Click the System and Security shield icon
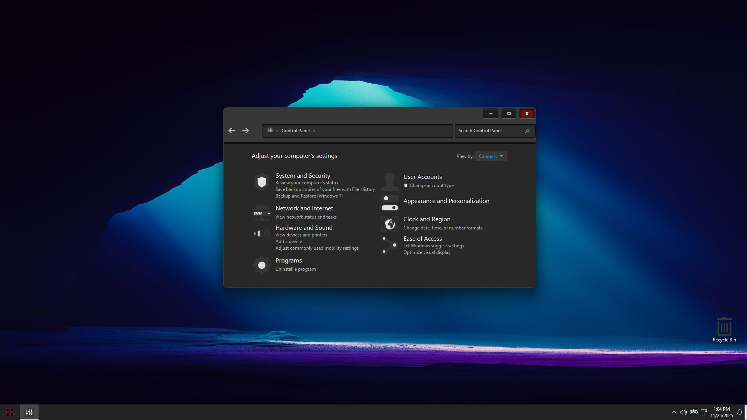The height and width of the screenshot is (420, 747). 262,182
